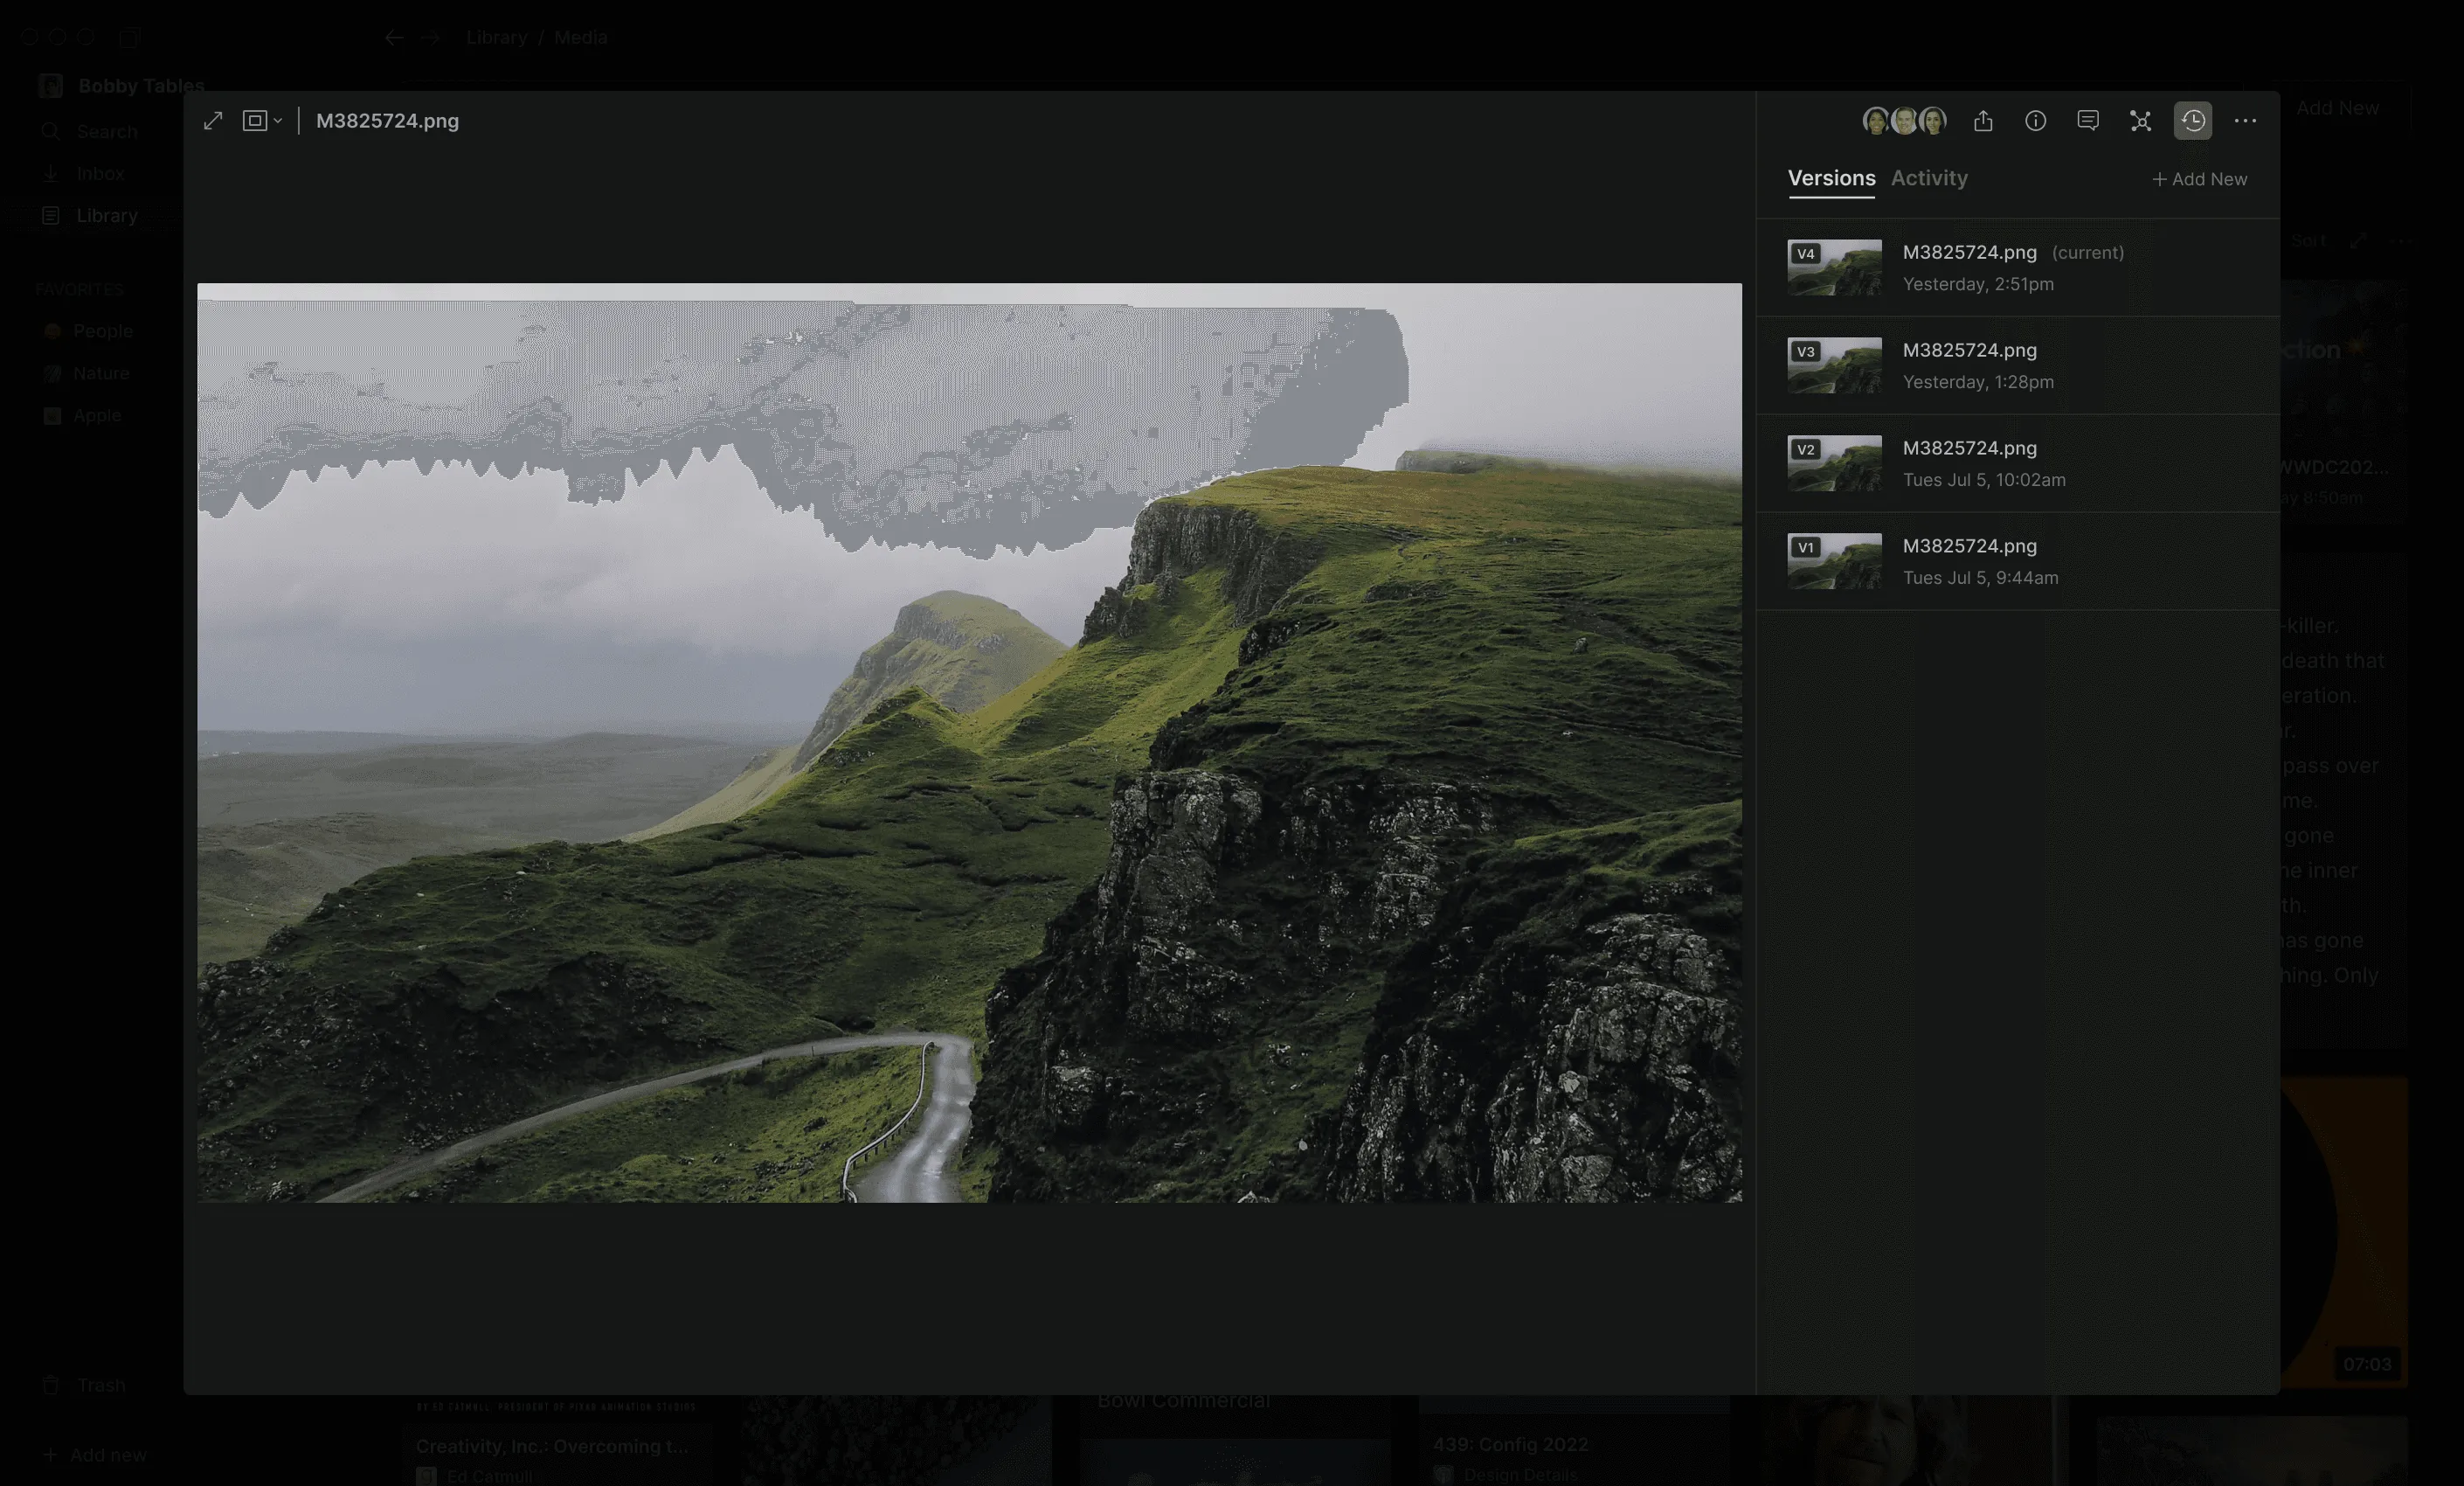Open the Bobby Tables workspace in the sidebar
Screen dimensions: 2464x1486
coord(121,86)
